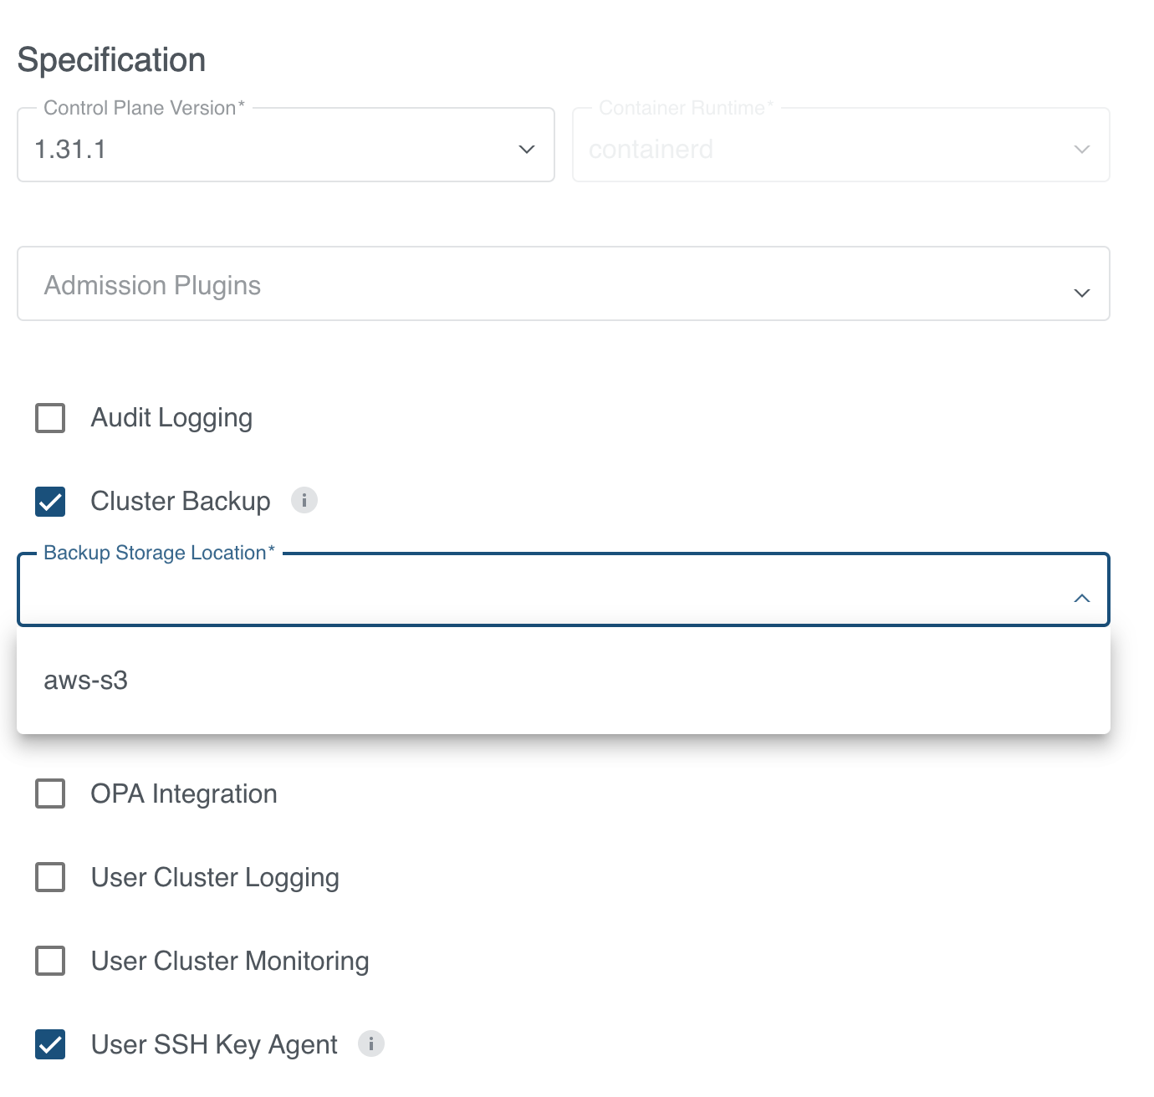Click the User SSH Key Agent info icon
This screenshot has height=1097, width=1154.
[x=371, y=1044]
